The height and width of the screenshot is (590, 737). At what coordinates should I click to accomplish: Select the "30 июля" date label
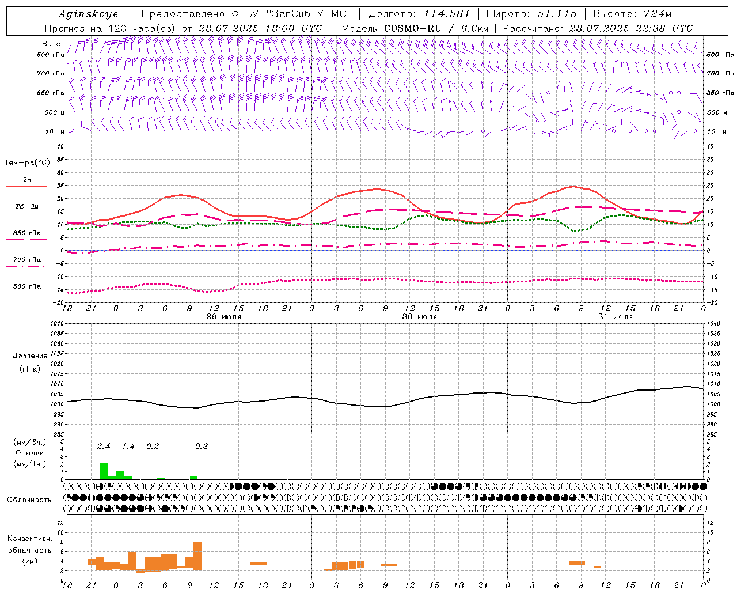click(x=419, y=317)
